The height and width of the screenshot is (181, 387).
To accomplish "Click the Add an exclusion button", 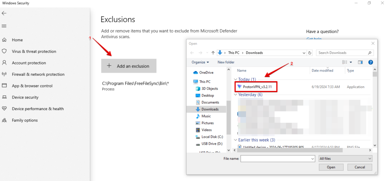I will pyautogui.click(x=129, y=66).
